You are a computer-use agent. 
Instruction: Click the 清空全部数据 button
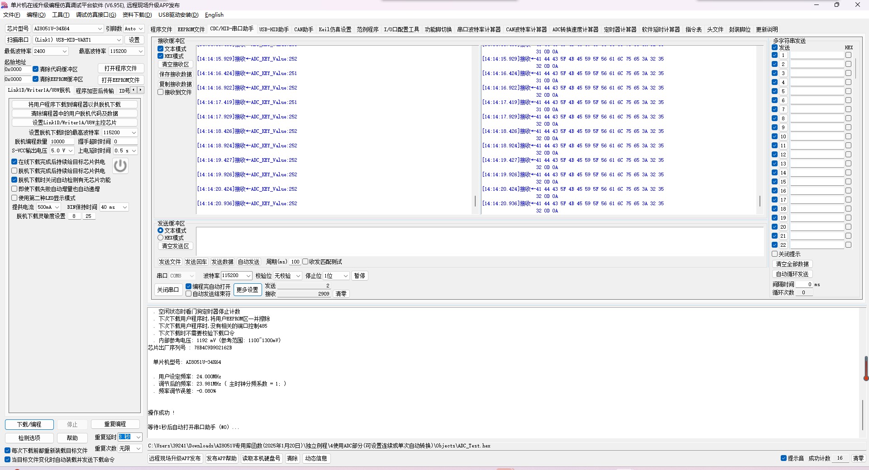(x=792, y=264)
